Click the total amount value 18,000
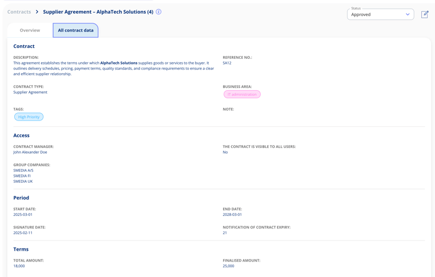Image resolution: width=435 pixels, height=277 pixels. 19,266
